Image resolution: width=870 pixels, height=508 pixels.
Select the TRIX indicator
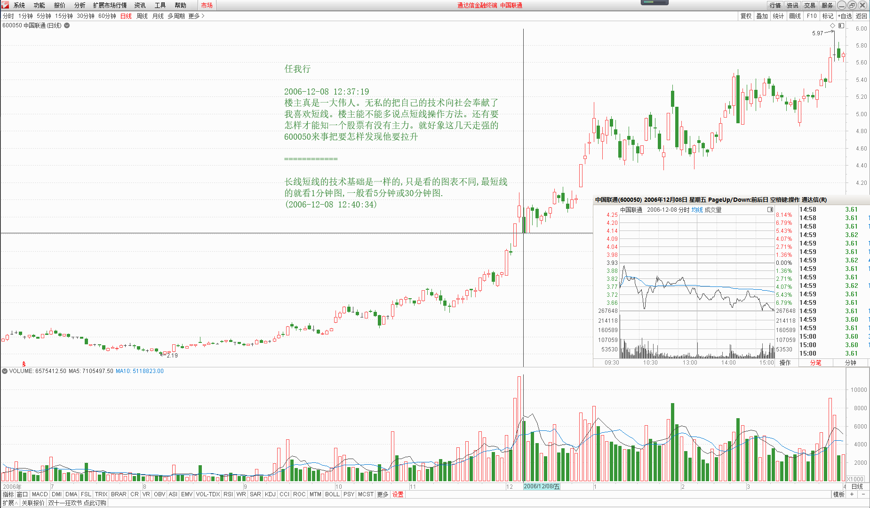pyautogui.click(x=101, y=494)
